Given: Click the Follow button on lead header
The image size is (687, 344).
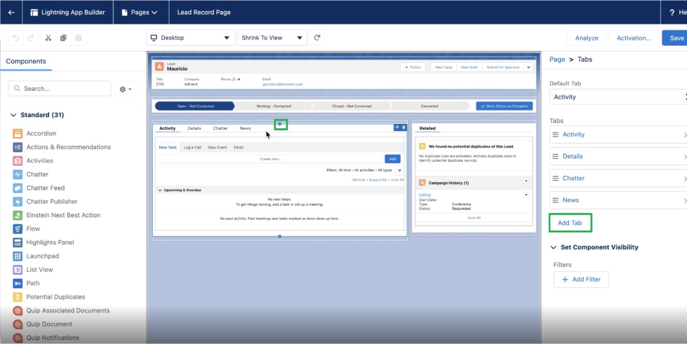Looking at the screenshot, I should pyautogui.click(x=413, y=67).
